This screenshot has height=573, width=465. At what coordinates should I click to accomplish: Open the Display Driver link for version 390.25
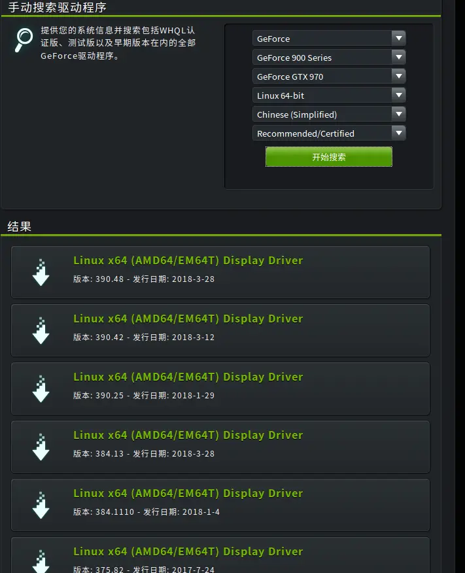point(188,377)
